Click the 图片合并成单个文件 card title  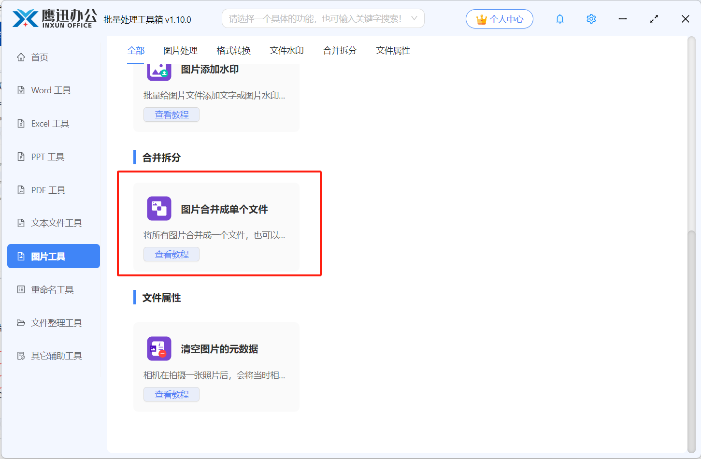pos(224,209)
